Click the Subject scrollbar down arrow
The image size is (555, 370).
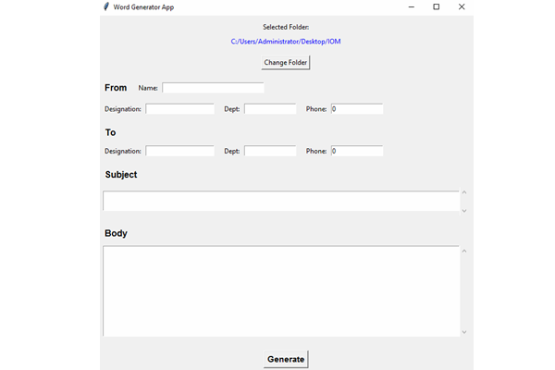pos(464,211)
